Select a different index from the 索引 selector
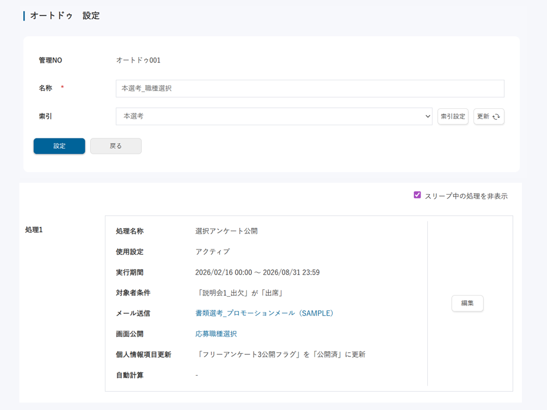This screenshot has width=547, height=410. [x=273, y=116]
